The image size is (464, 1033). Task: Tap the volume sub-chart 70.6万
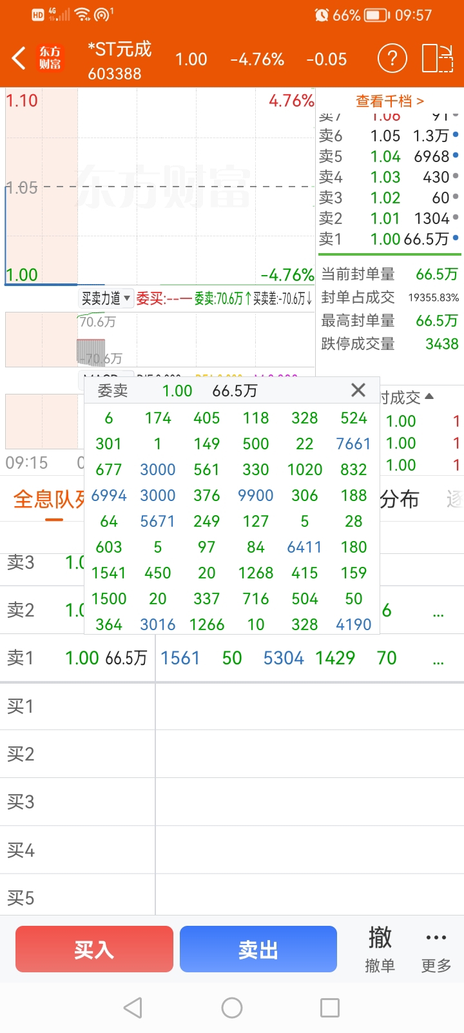pos(160,340)
